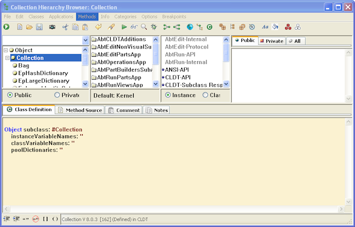Viewport: 355px width, 227px height.
Task: Click the save floppy disk icon
Action: tap(40, 27)
